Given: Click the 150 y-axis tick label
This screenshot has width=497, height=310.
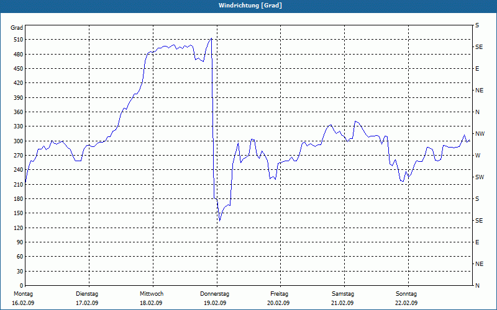Looking at the screenshot, I should [x=19, y=213].
